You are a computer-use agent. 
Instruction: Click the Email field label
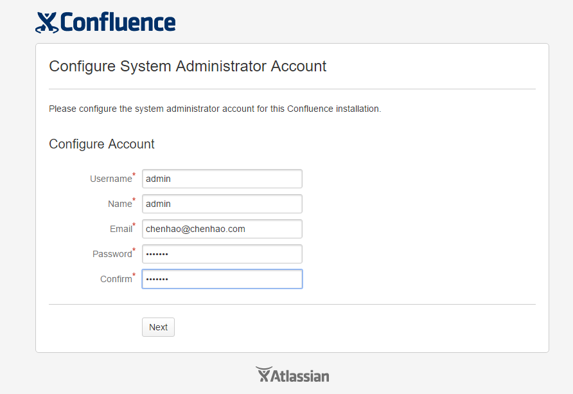click(x=121, y=229)
